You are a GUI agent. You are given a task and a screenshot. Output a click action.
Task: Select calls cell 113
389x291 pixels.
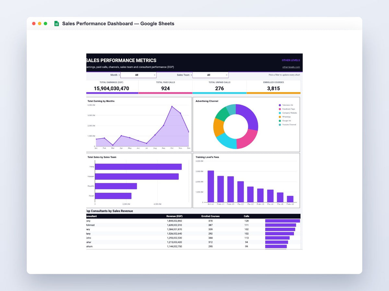[246, 238]
